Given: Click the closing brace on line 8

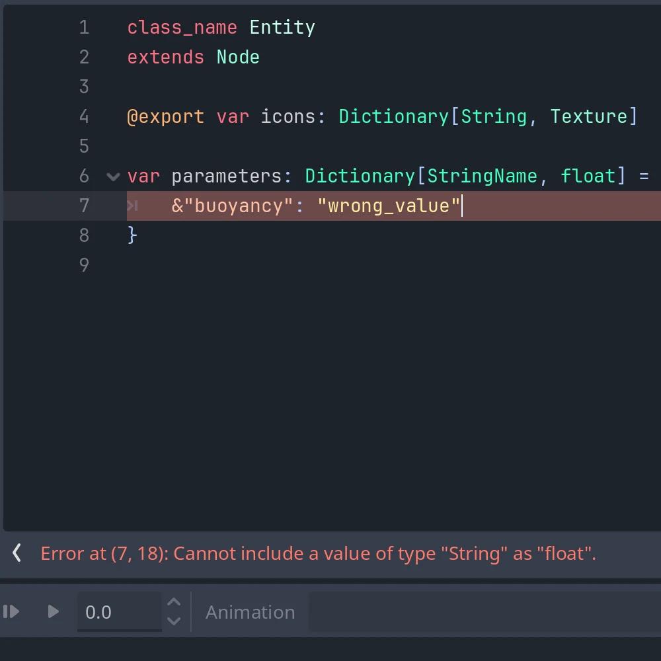Looking at the screenshot, I should [132, 235].
